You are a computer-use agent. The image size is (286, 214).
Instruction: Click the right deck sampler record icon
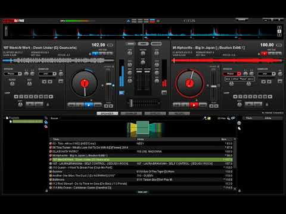pos(280,81)
